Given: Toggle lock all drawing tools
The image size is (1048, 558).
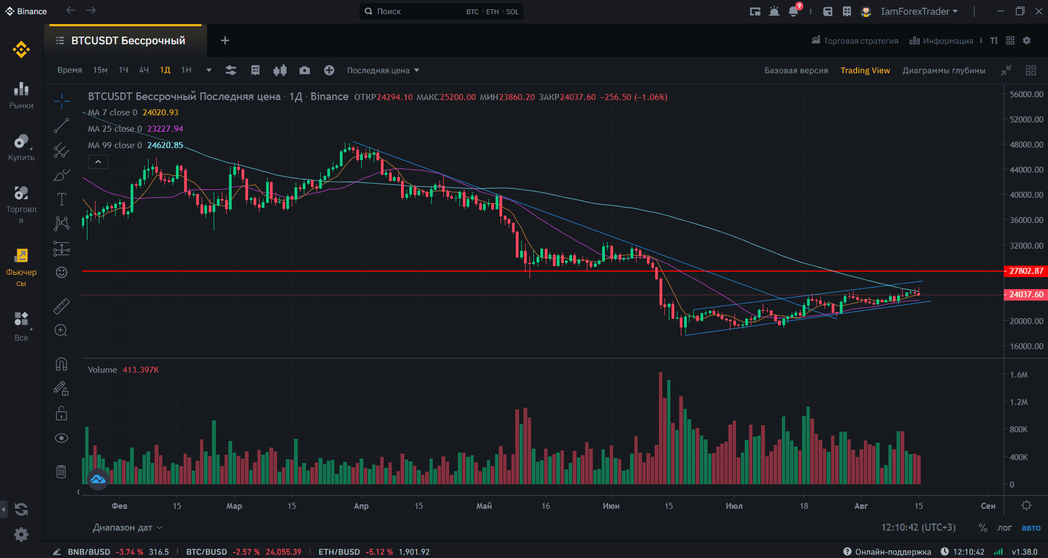Looking at the screenshot, I should point(62,413).
